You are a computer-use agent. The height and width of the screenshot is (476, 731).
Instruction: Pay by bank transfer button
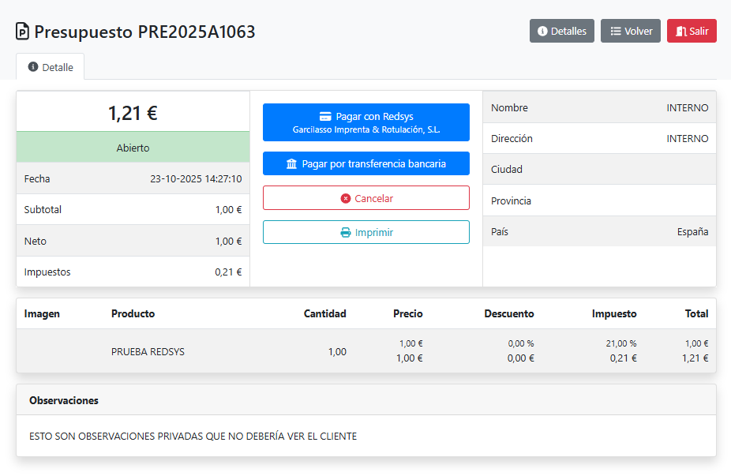coord(366,164)
